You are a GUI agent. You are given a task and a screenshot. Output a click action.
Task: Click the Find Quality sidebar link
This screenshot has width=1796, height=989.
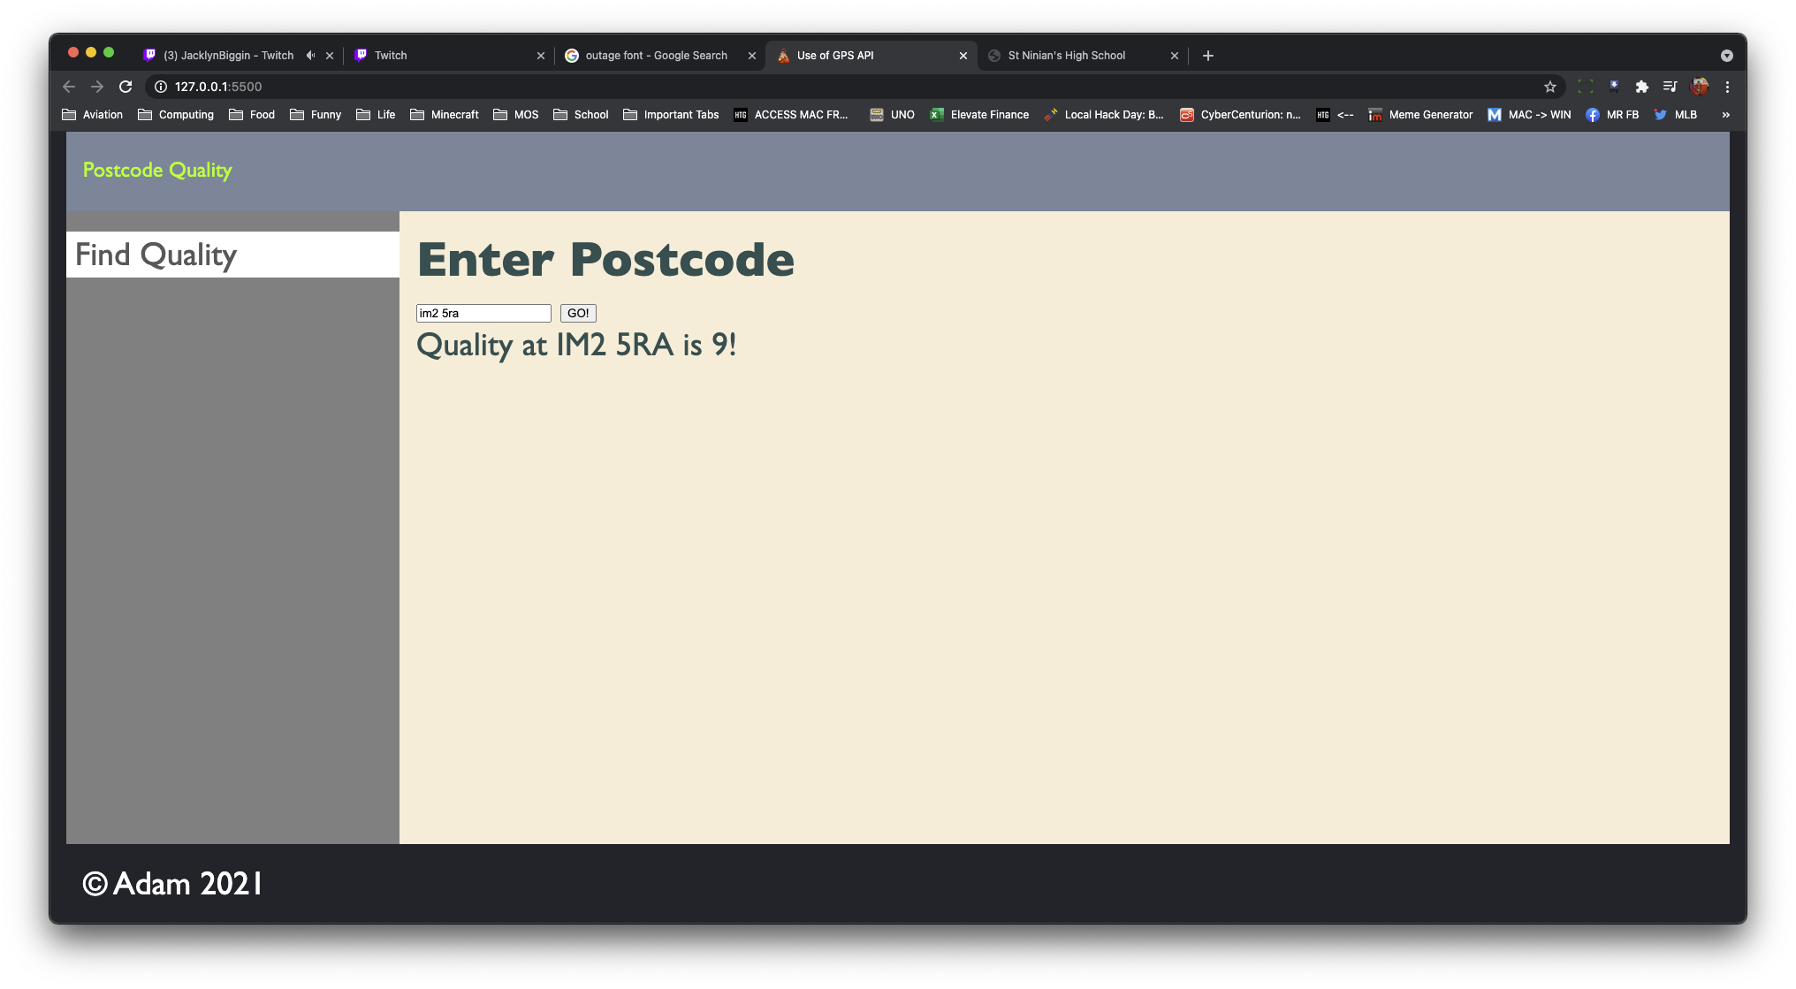click(x=156, y=255)
